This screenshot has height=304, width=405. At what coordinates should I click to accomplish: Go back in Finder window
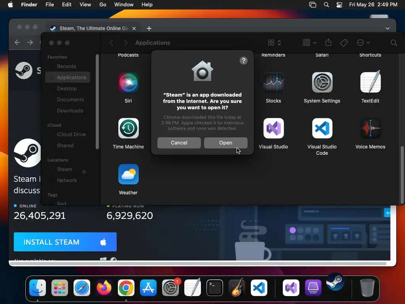tap(111, 43)
